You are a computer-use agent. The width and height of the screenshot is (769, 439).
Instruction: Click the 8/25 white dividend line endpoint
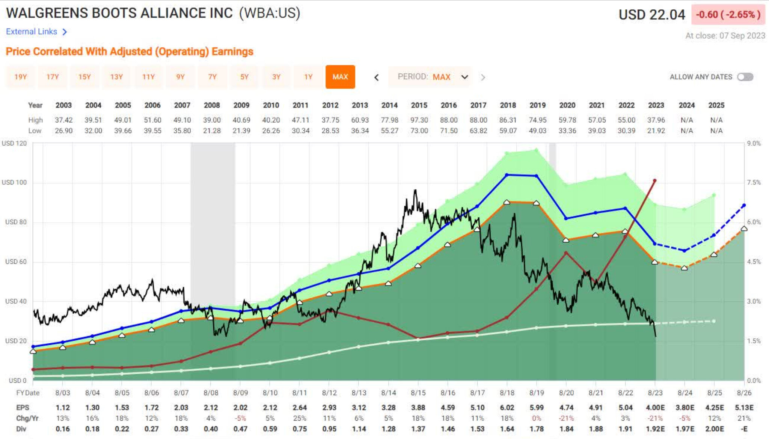[x=714, y=321]
